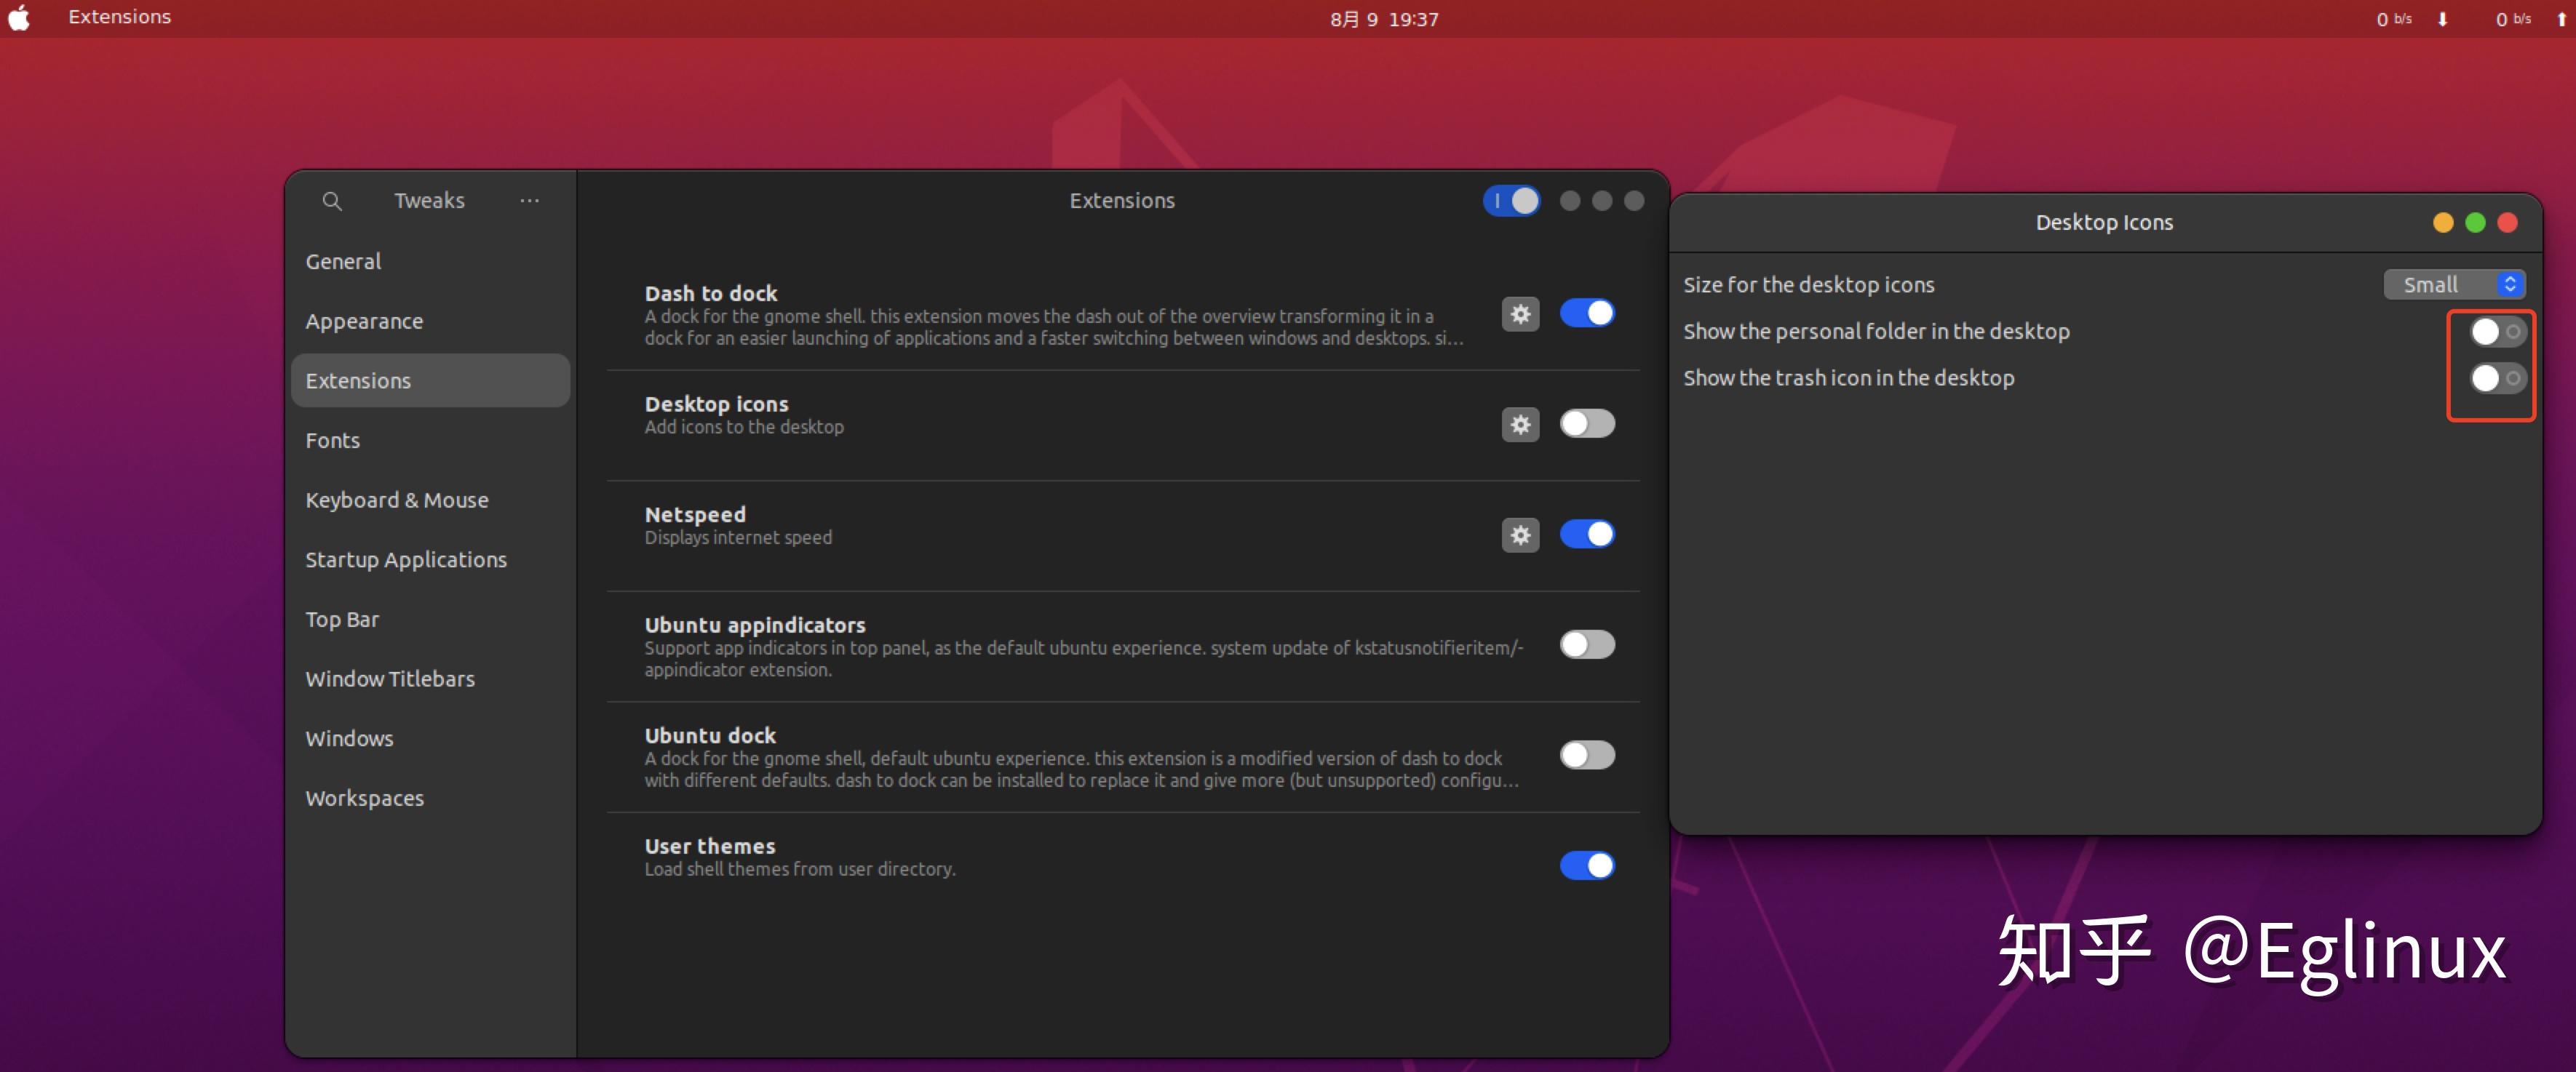
Task: Enable Ubuntu appindicators extension
Action: click(1587, 644)
